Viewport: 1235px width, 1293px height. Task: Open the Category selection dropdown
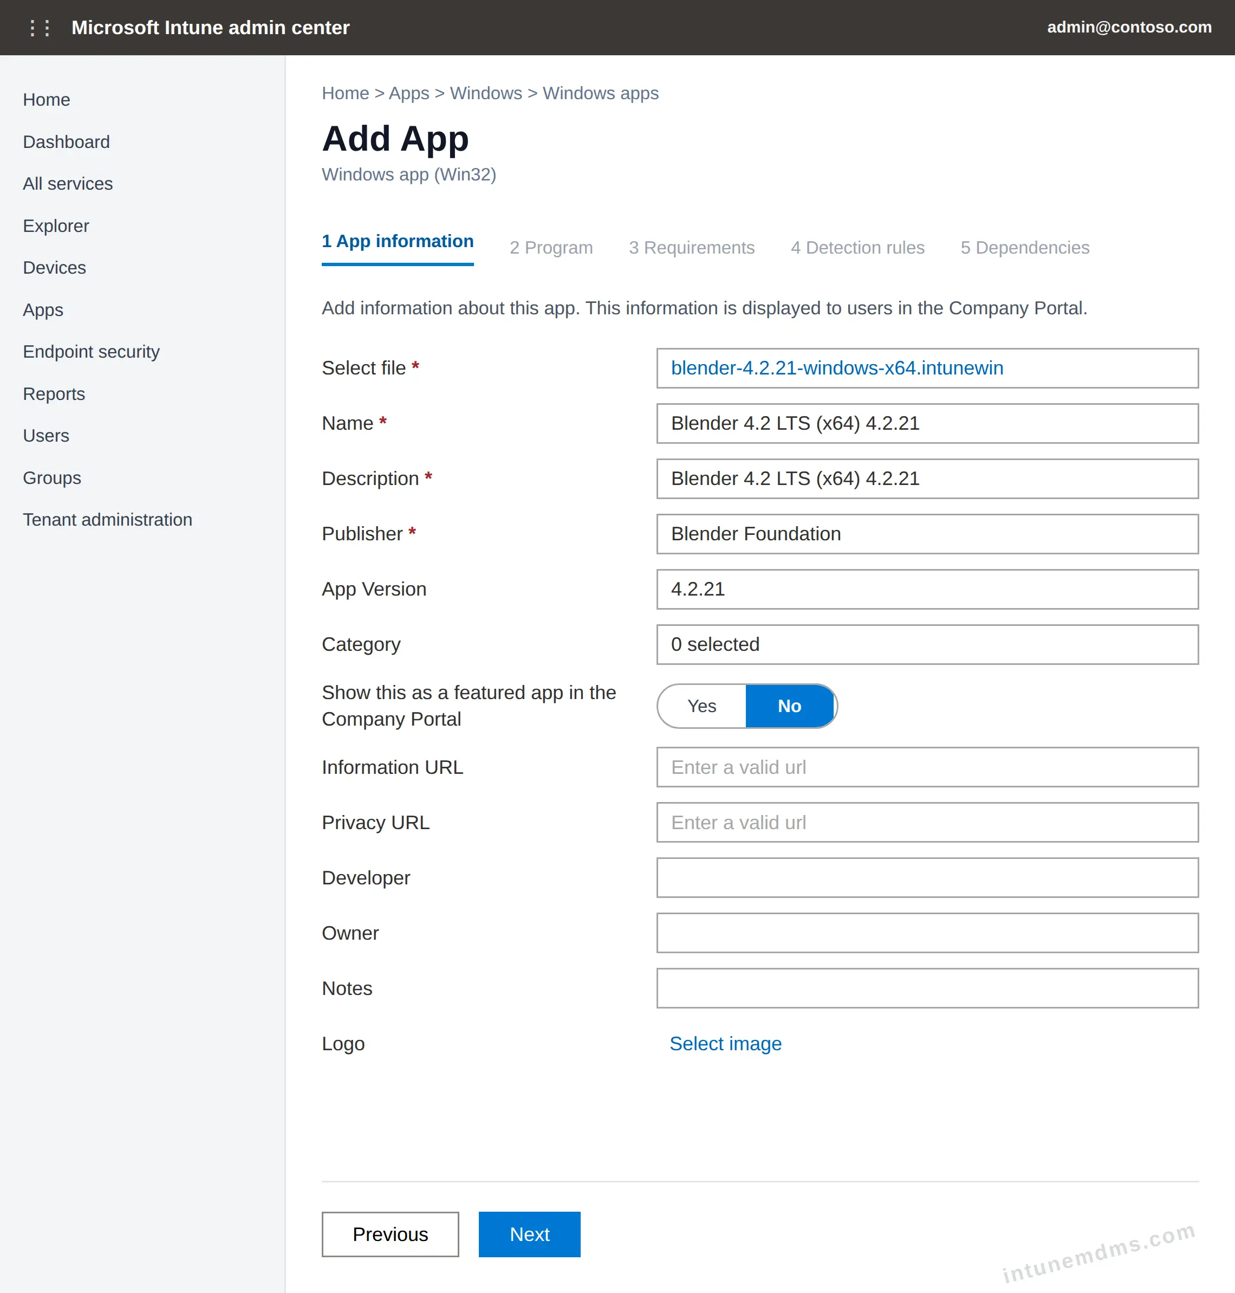pyautogui.click(x=927, y=644)
